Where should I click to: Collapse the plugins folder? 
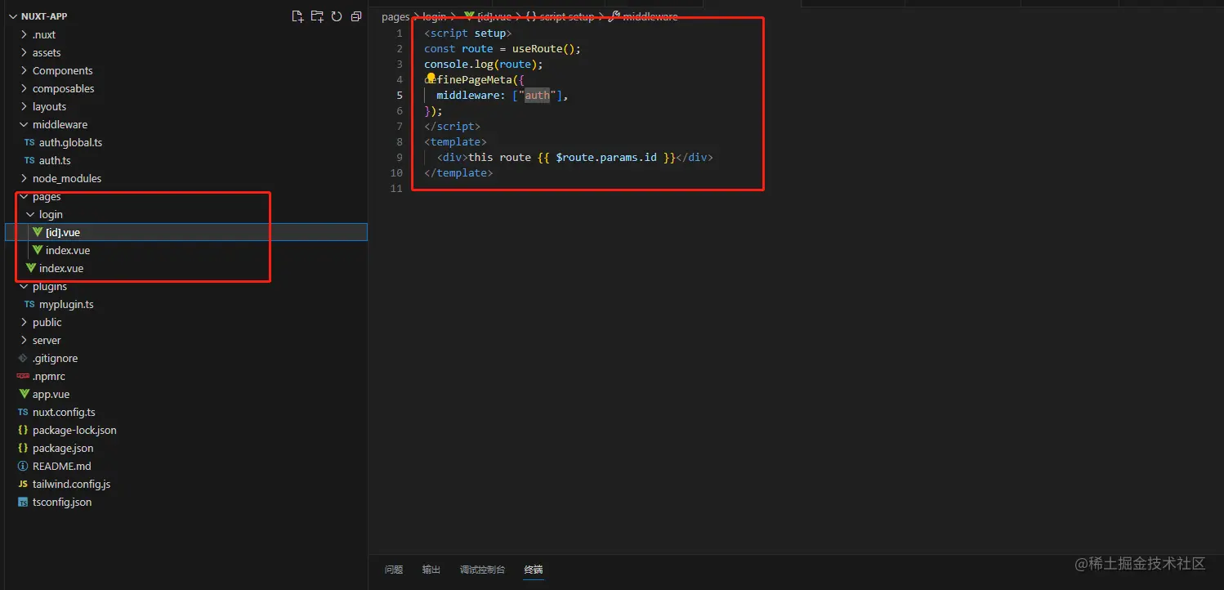click(x=24, y=286)
